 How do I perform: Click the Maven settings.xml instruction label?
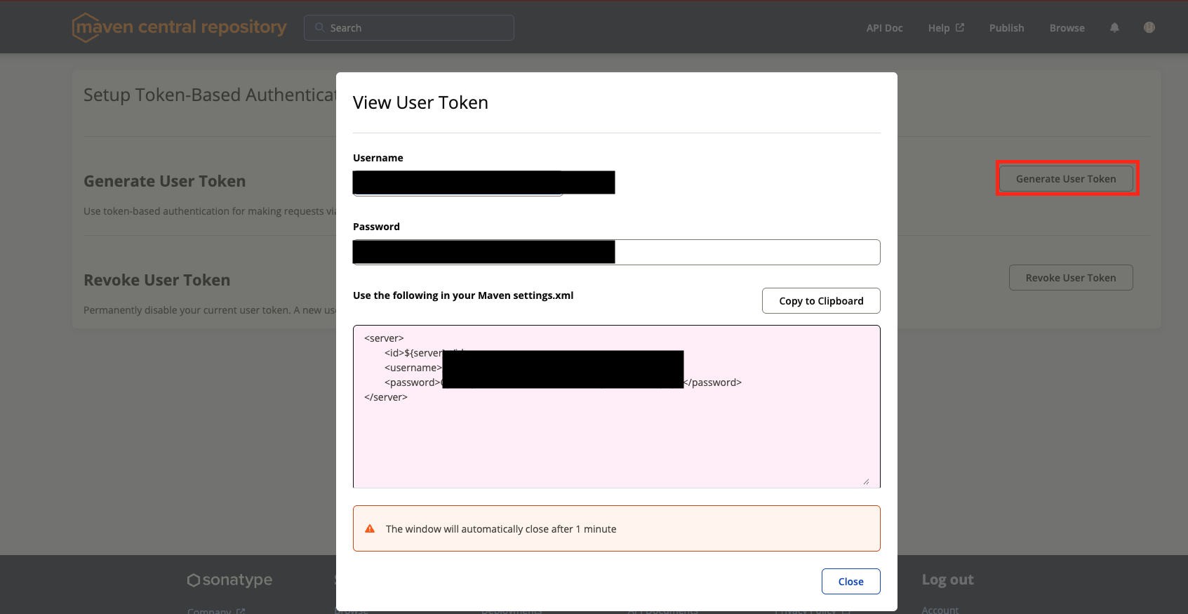(463, 295)
